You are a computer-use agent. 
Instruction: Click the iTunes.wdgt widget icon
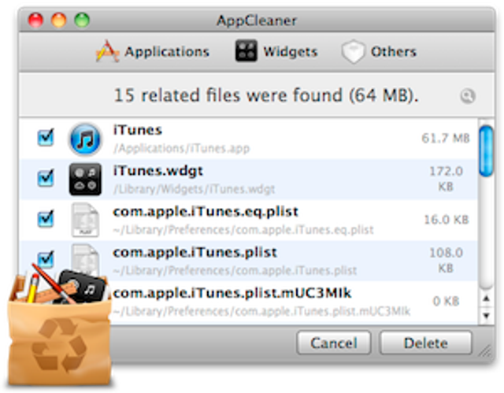[x=85, y=180]
